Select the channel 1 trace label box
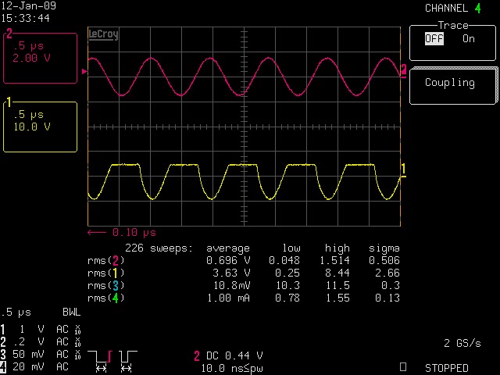This screenshot has height=375, width=500. pos(40,127)
